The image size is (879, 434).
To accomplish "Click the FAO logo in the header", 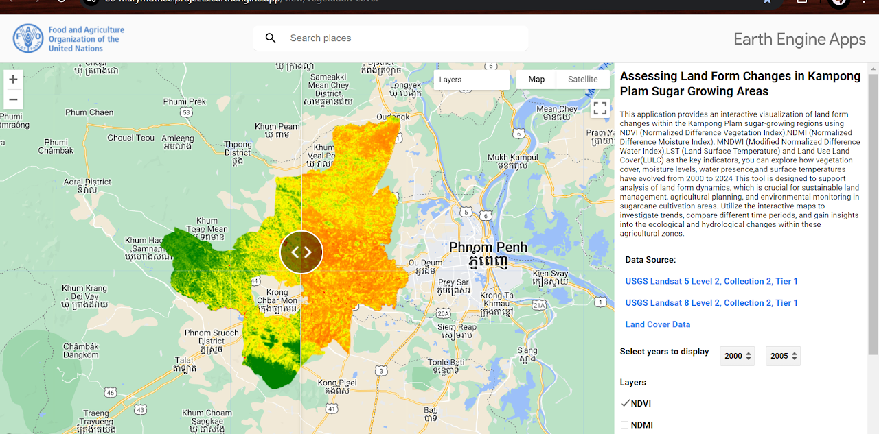I will [x=69, y=39].
